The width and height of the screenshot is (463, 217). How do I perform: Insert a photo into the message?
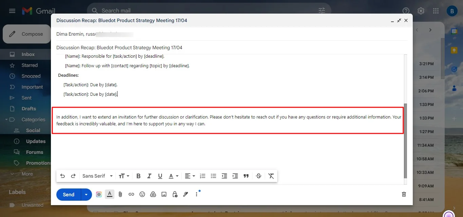(x=164, y=194)
